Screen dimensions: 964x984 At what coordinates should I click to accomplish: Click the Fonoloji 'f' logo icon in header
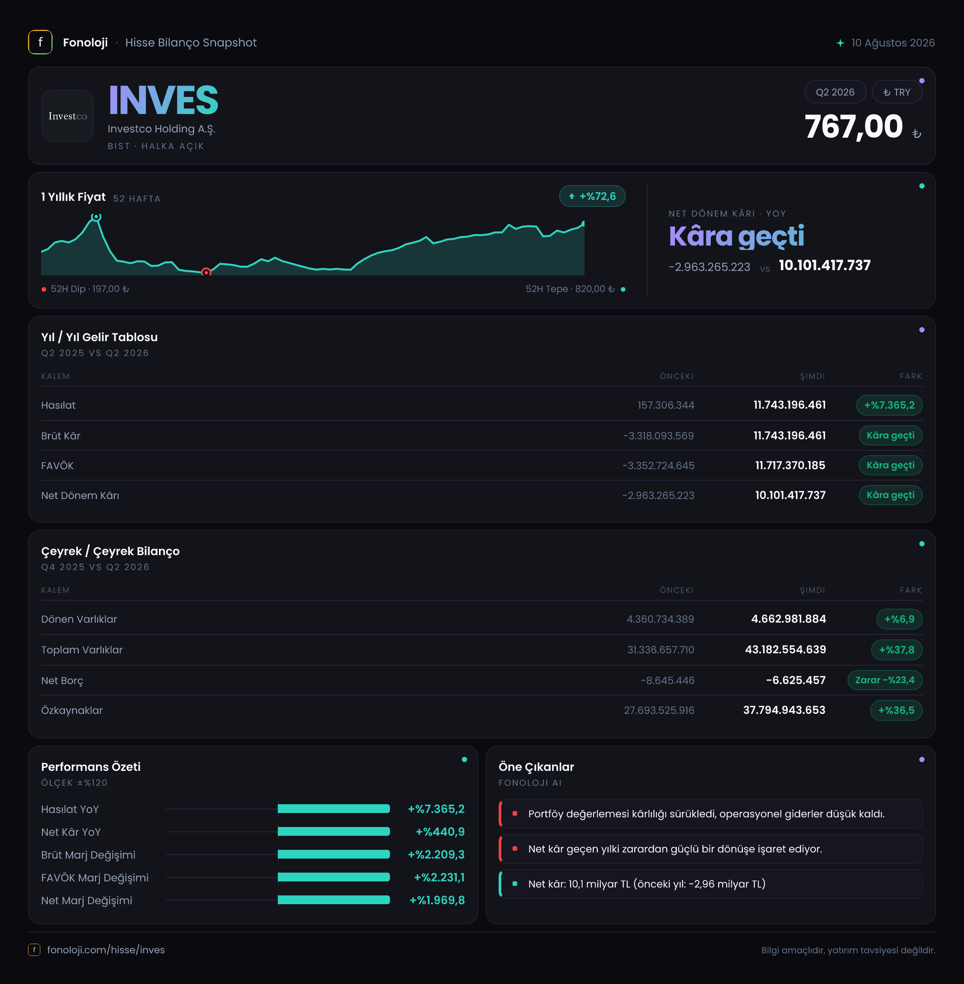[40, 42]
